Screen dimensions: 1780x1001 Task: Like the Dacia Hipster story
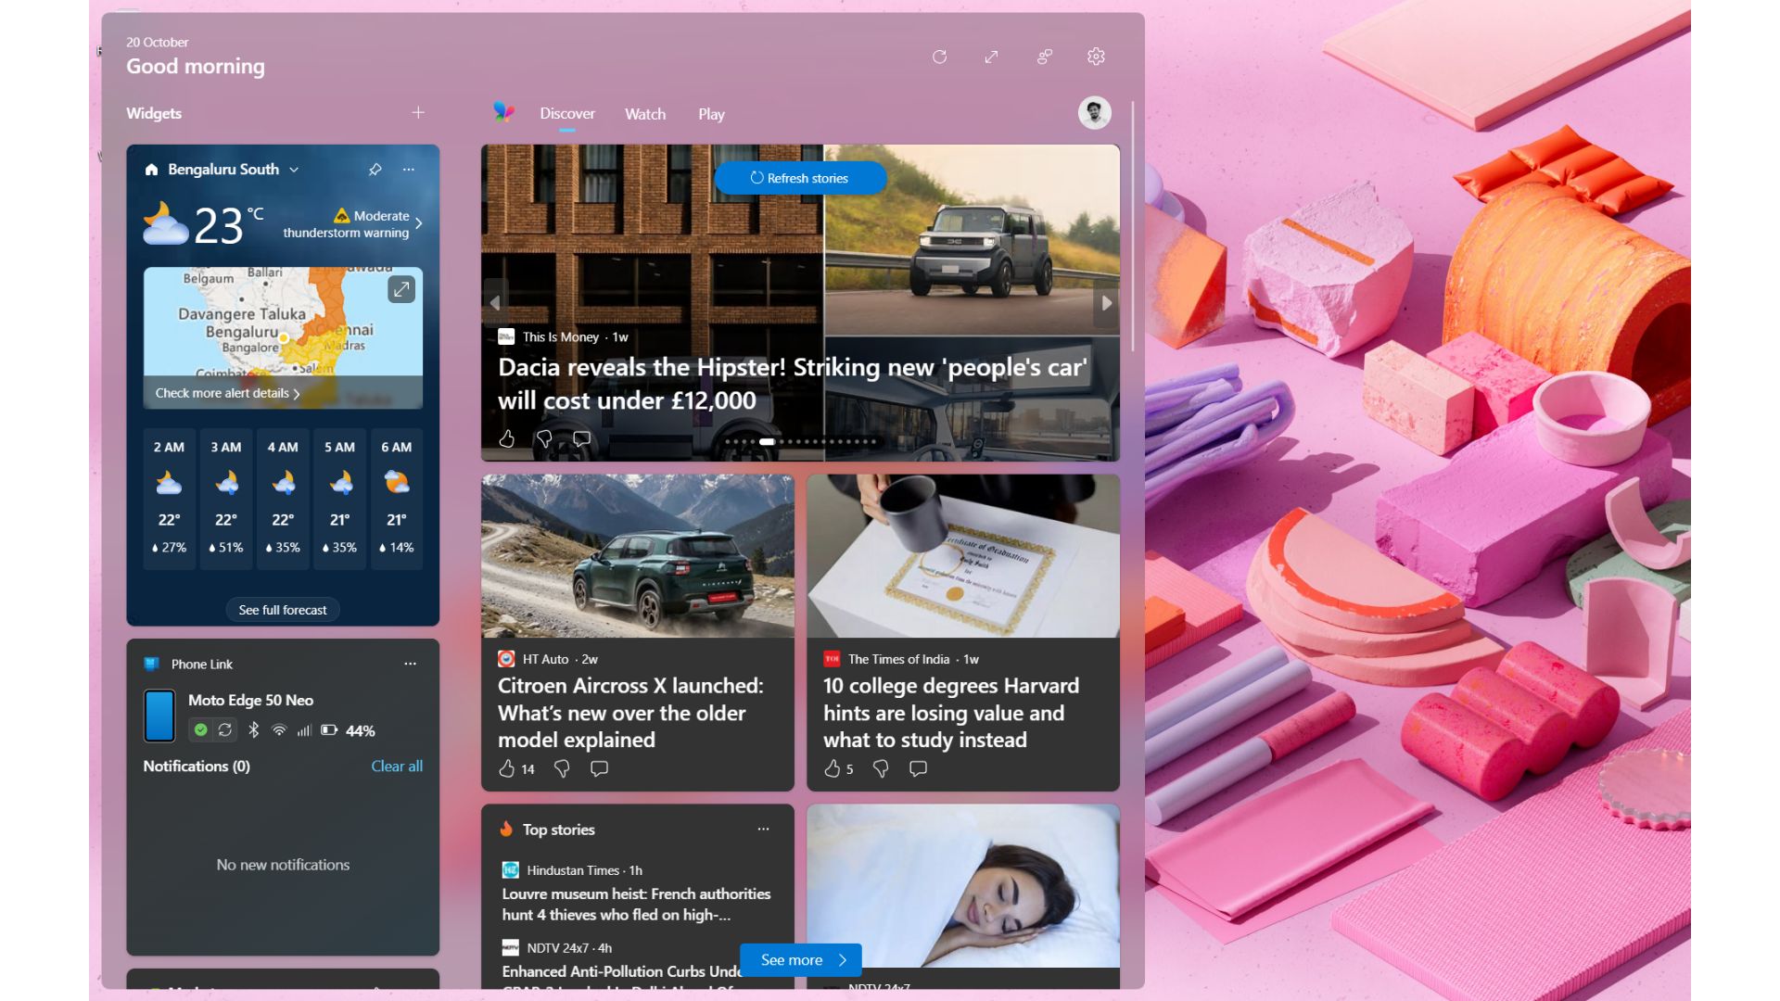tap(506, 438)
